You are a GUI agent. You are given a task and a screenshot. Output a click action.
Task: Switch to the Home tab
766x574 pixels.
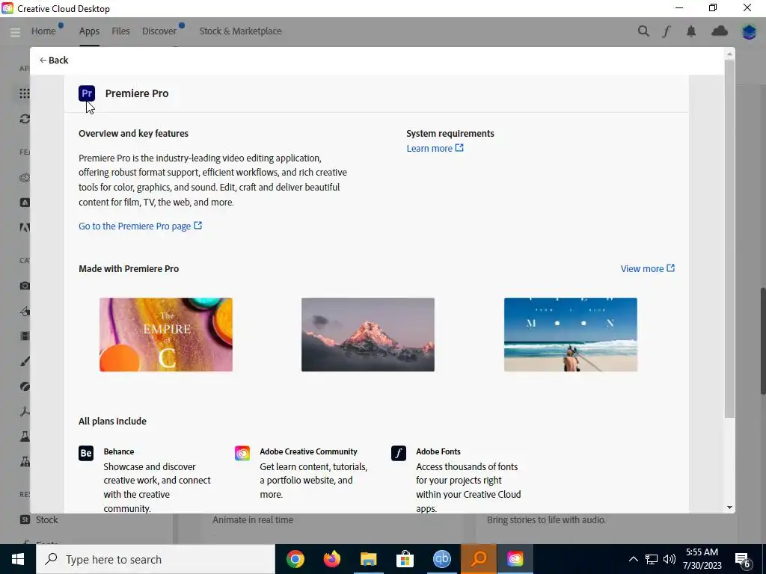coord(43,31)
